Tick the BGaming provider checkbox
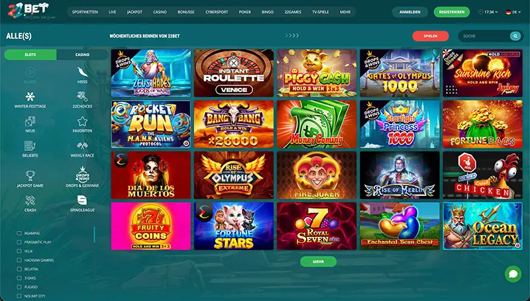530x301 pixels. tap(19, 233)
